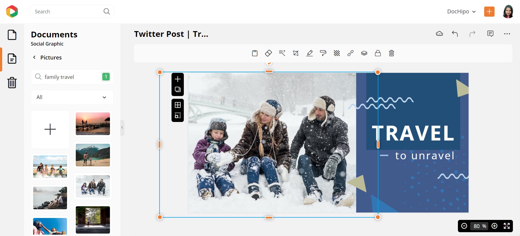The width and height of the screenshot is (520, 236).
Task: Duplicate the page using the copy icon
Action: (x=178, y=89)
